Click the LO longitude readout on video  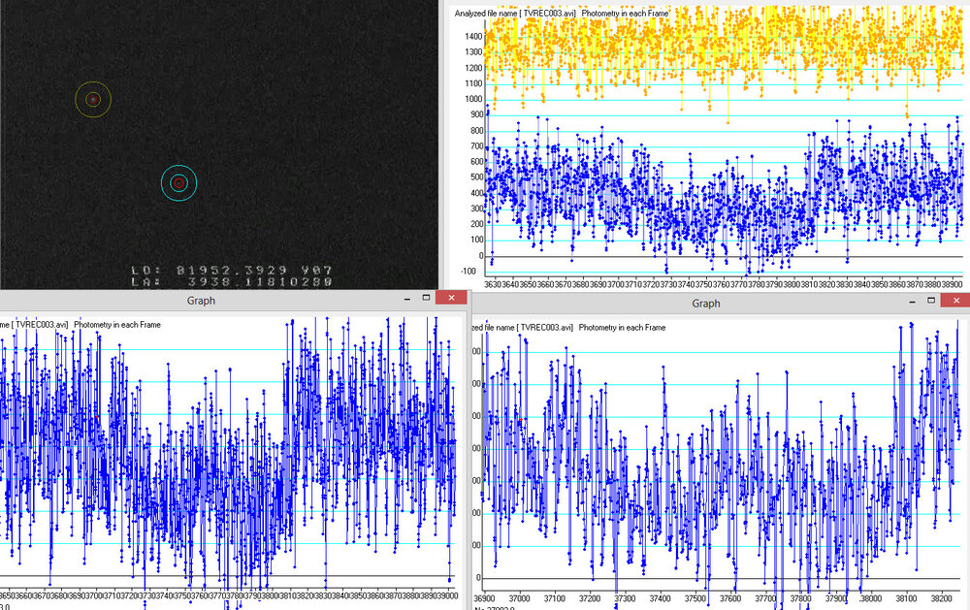pos(232,269)
